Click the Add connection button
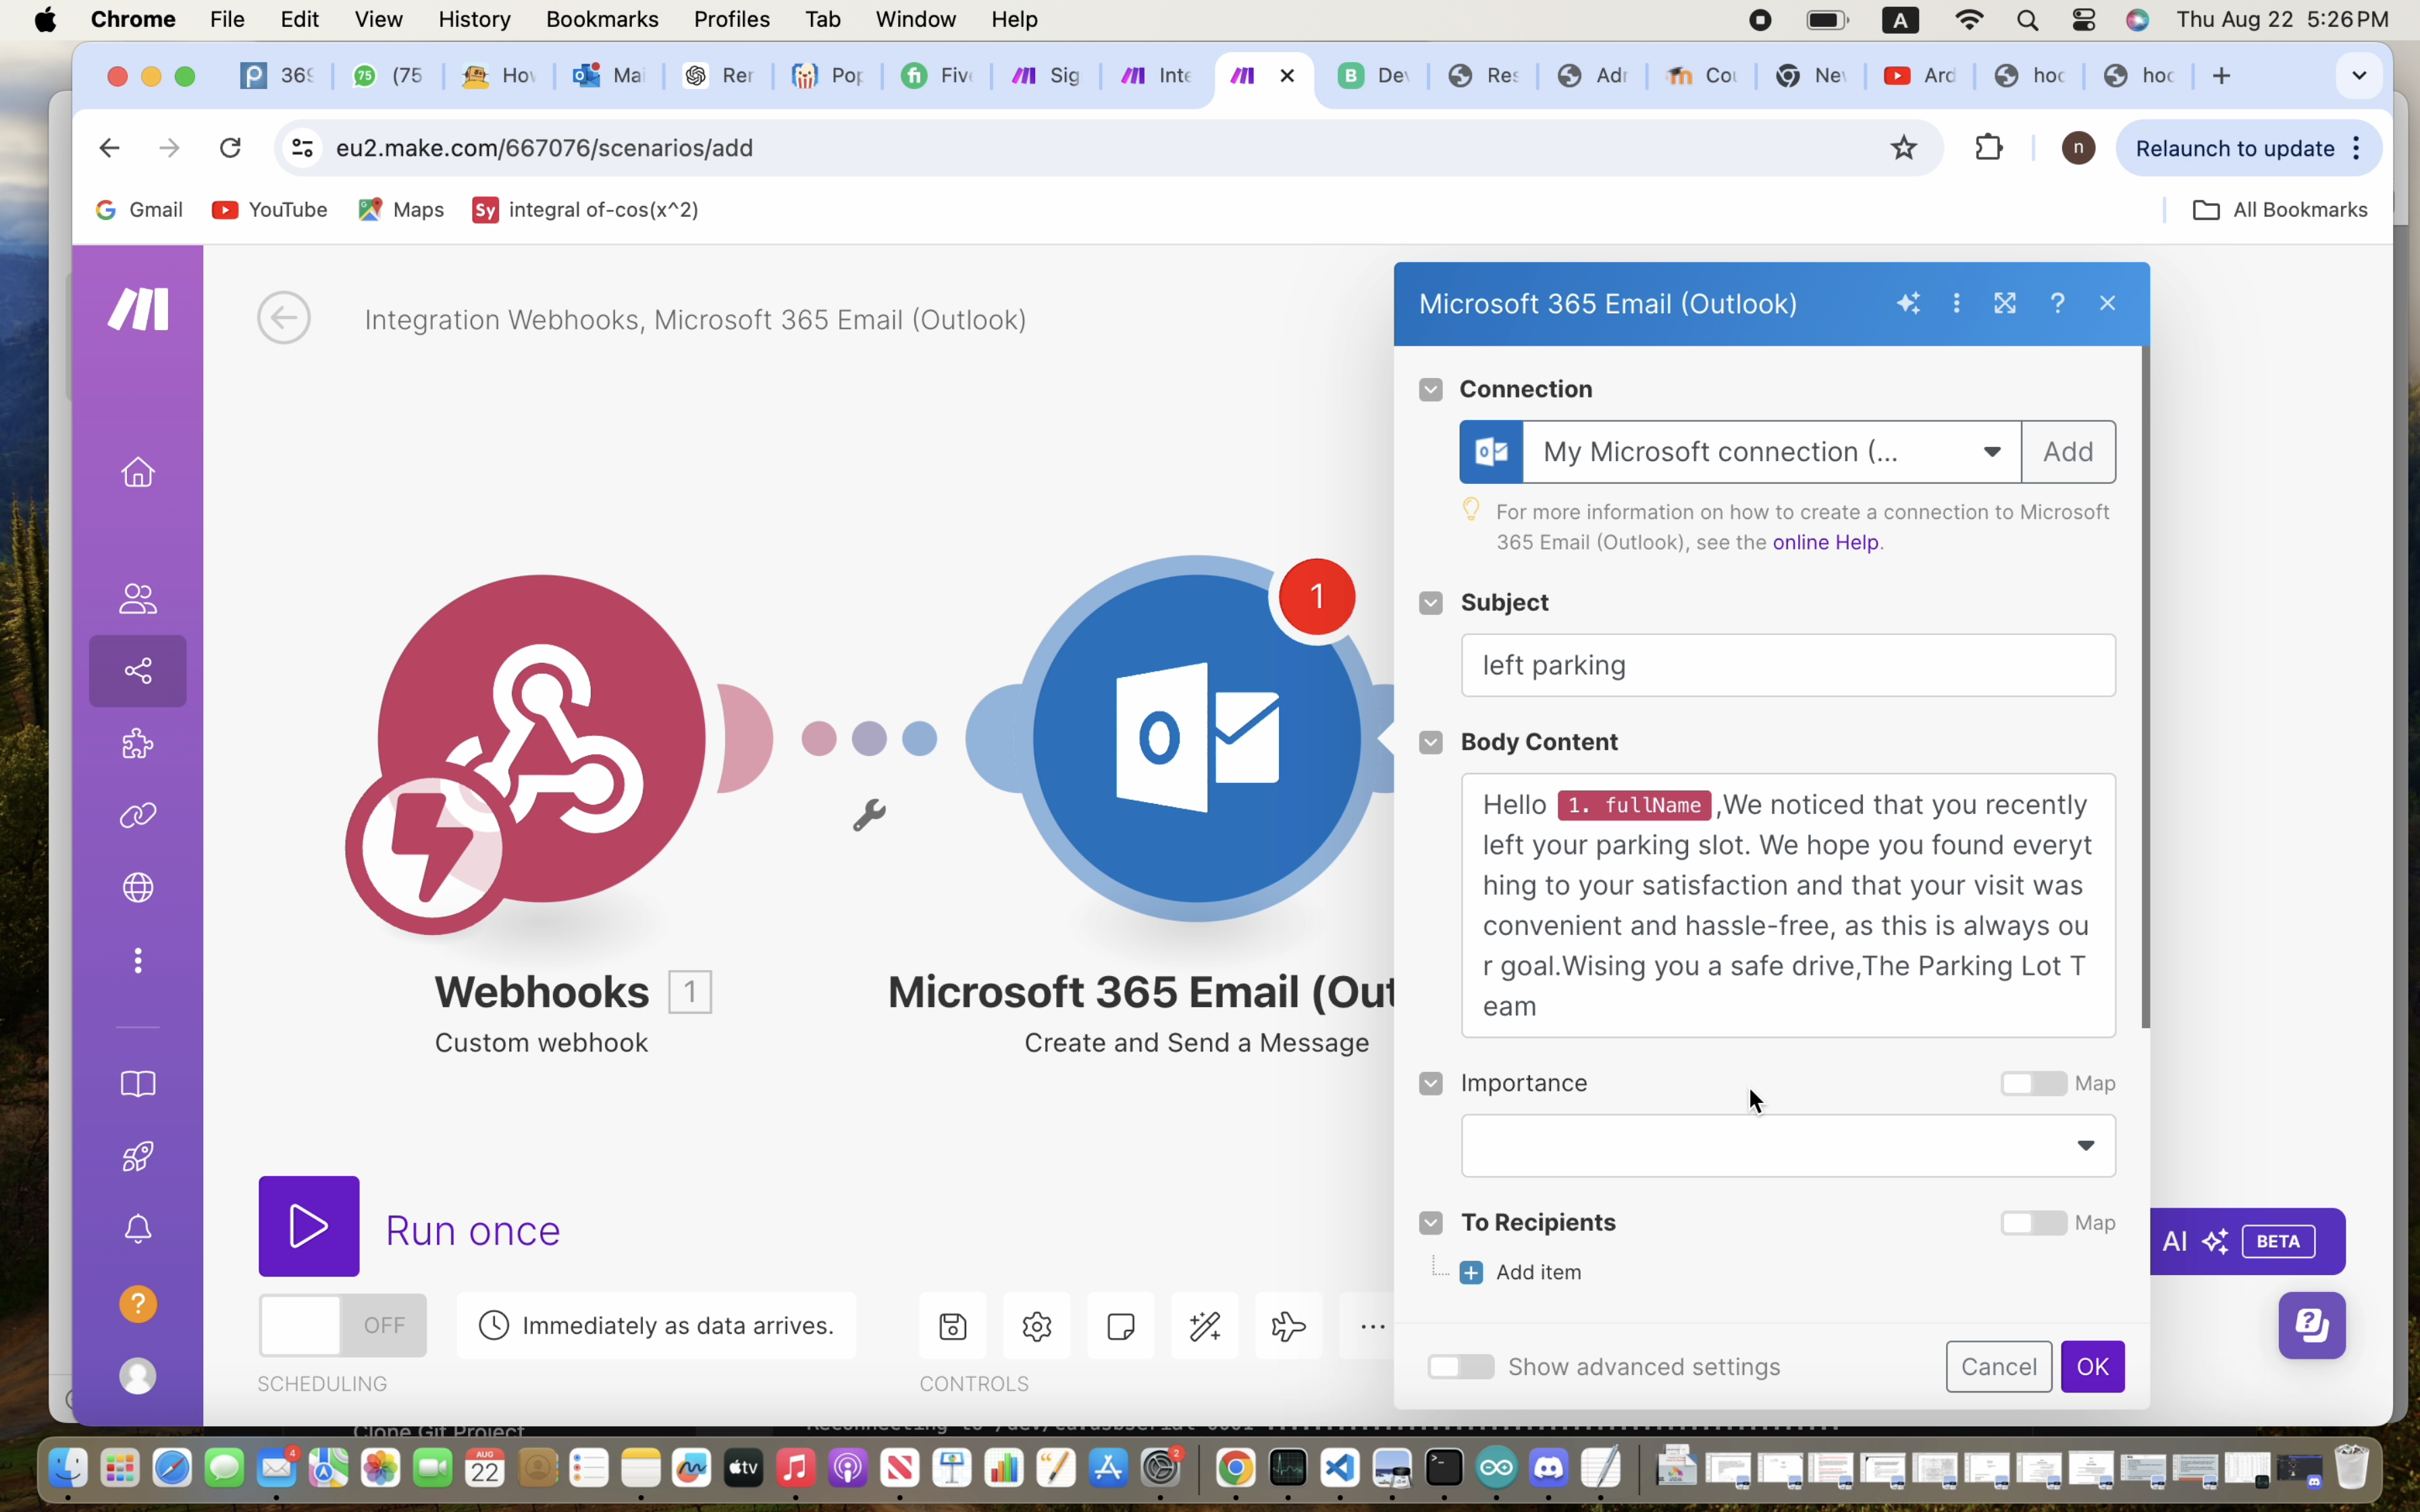This screenshot has width=2420, height=1512. click(x=2068, y=452)
